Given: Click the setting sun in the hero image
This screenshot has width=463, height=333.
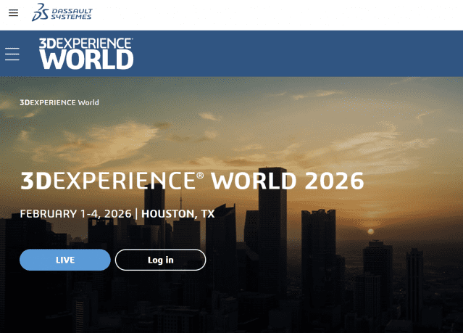Looking at the screenshot, I should [371, 231].
